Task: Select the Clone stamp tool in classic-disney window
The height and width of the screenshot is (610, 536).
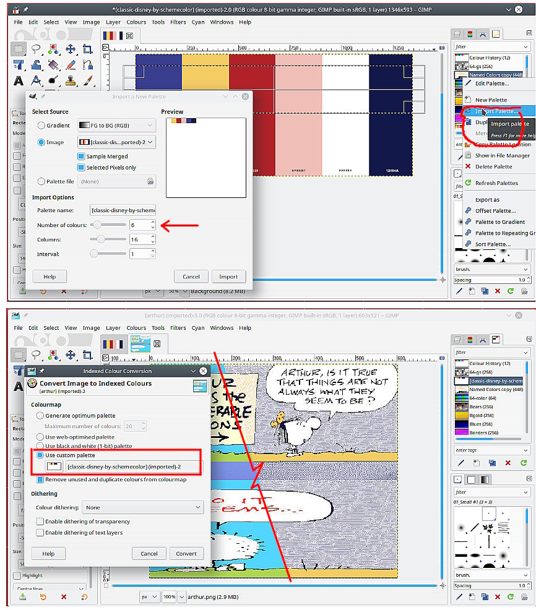Action: (x=71, y=80)
